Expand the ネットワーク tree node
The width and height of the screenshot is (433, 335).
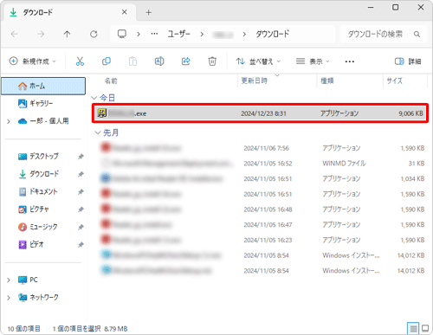9,297
